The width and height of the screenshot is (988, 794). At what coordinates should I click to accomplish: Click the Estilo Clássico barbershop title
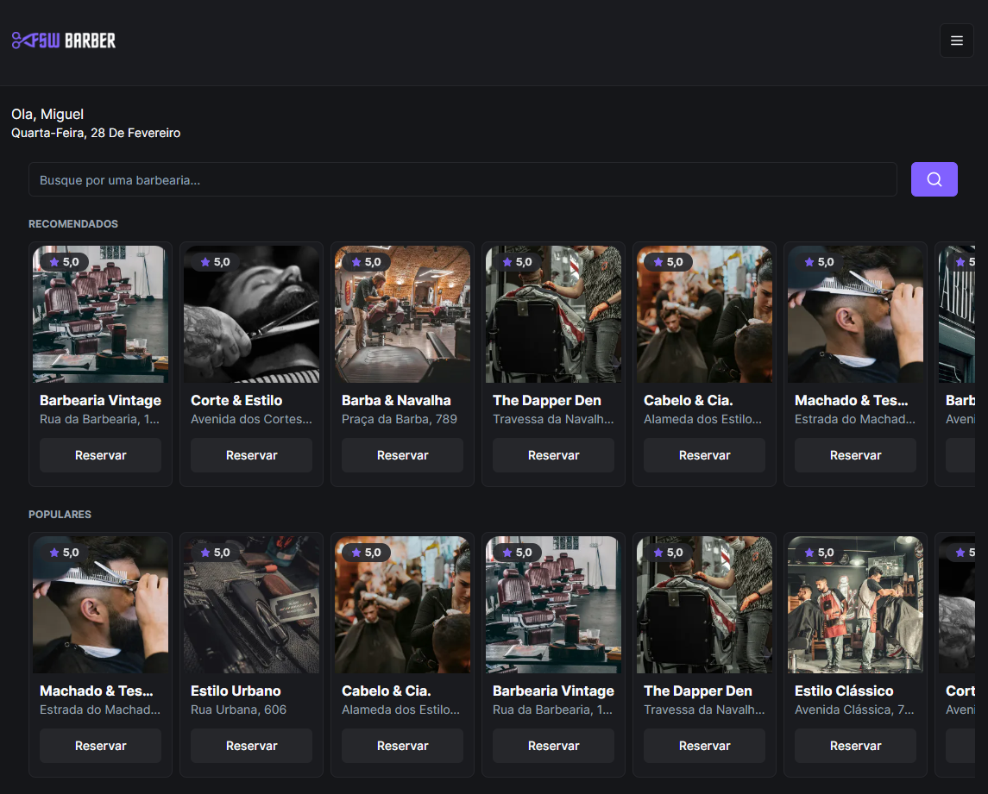pyautogui.click(x=843, y=691)
